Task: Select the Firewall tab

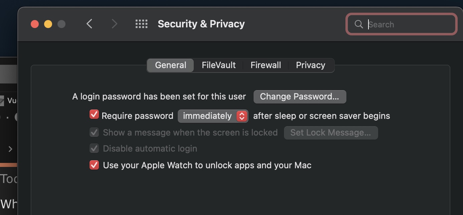Action: (x=266, y=65)
